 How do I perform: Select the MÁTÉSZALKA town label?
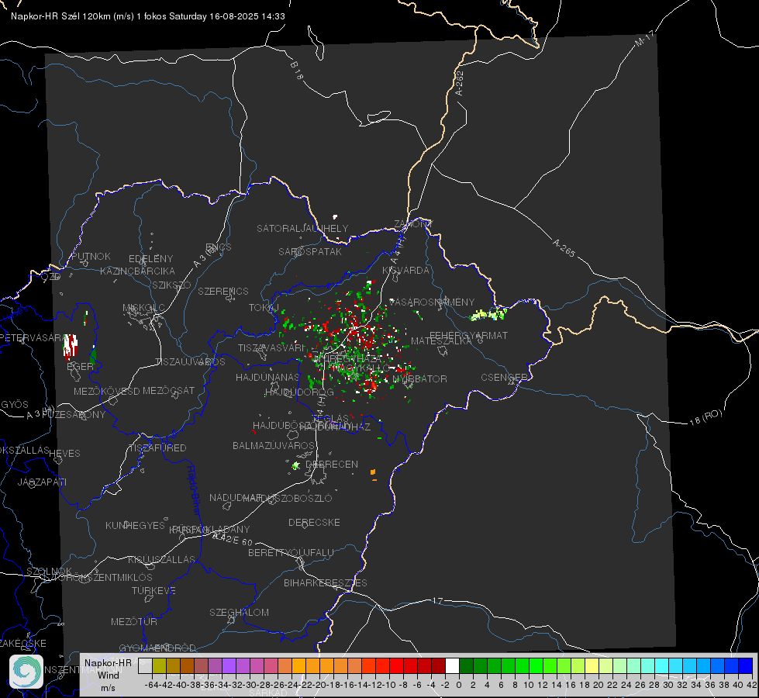(441, 341)
